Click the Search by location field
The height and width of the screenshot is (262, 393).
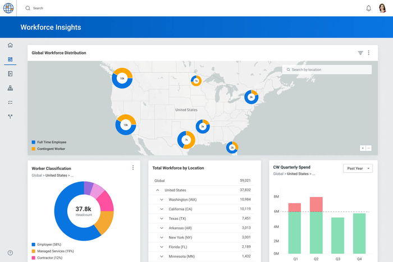click(x=327, y=70)
